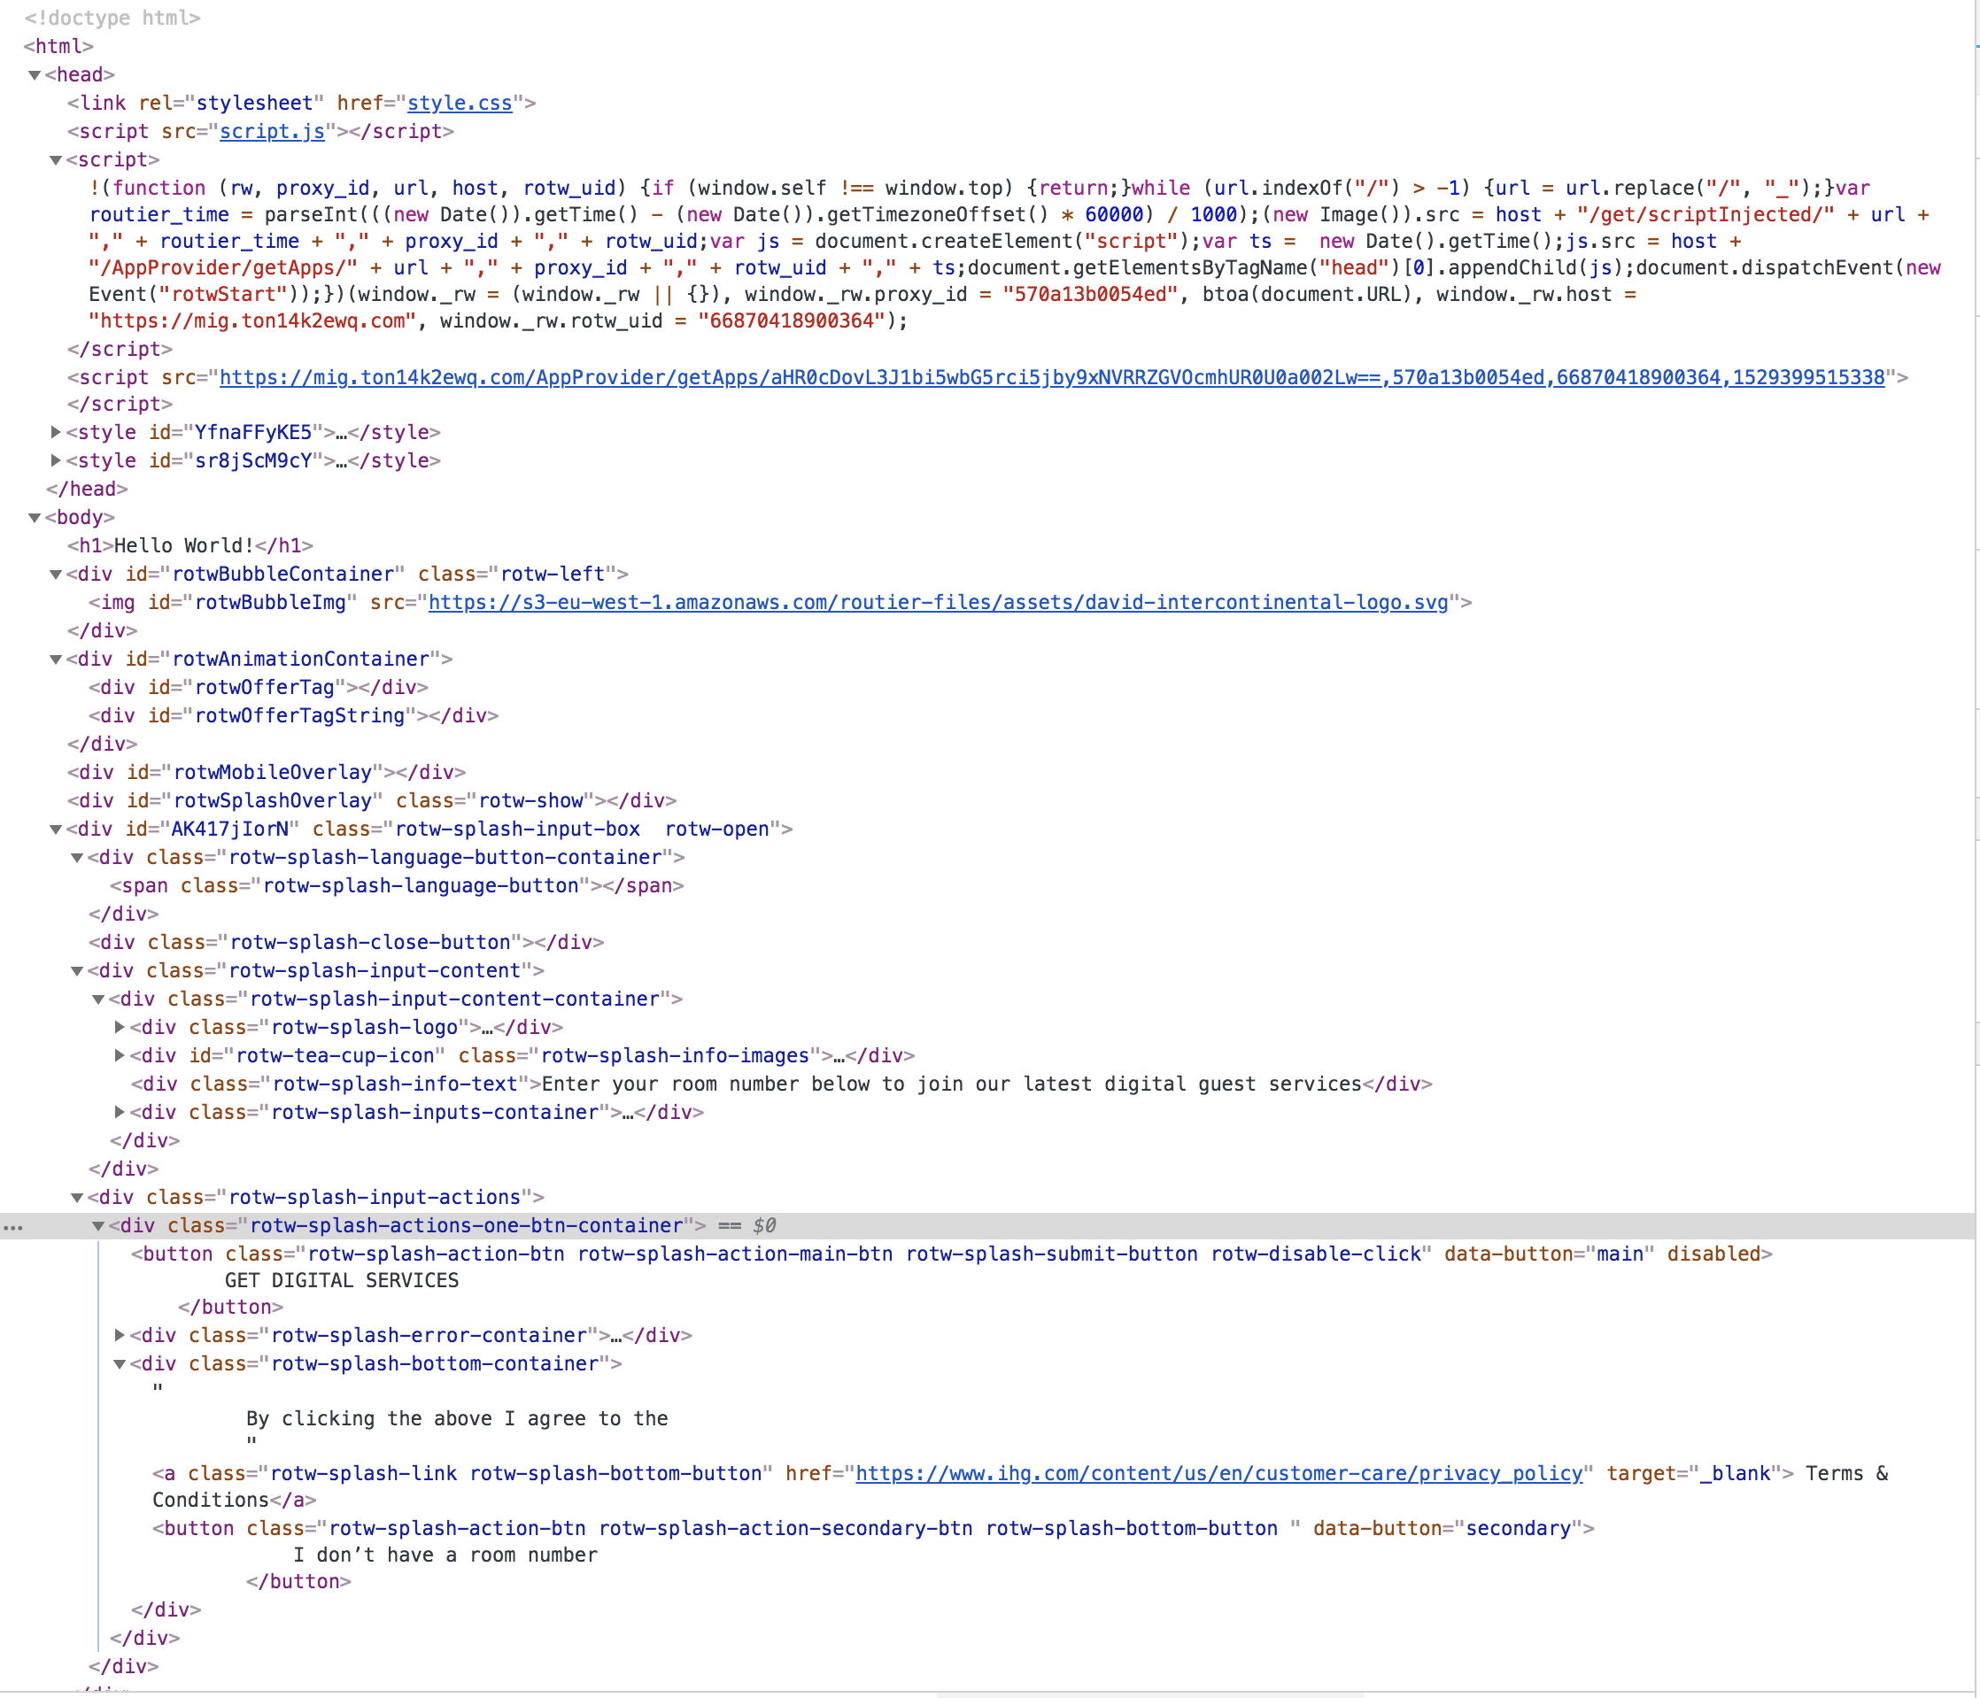Expand the YfnaFFyKE5 style element
1980x1698 pixels.
tap(57, 432)
